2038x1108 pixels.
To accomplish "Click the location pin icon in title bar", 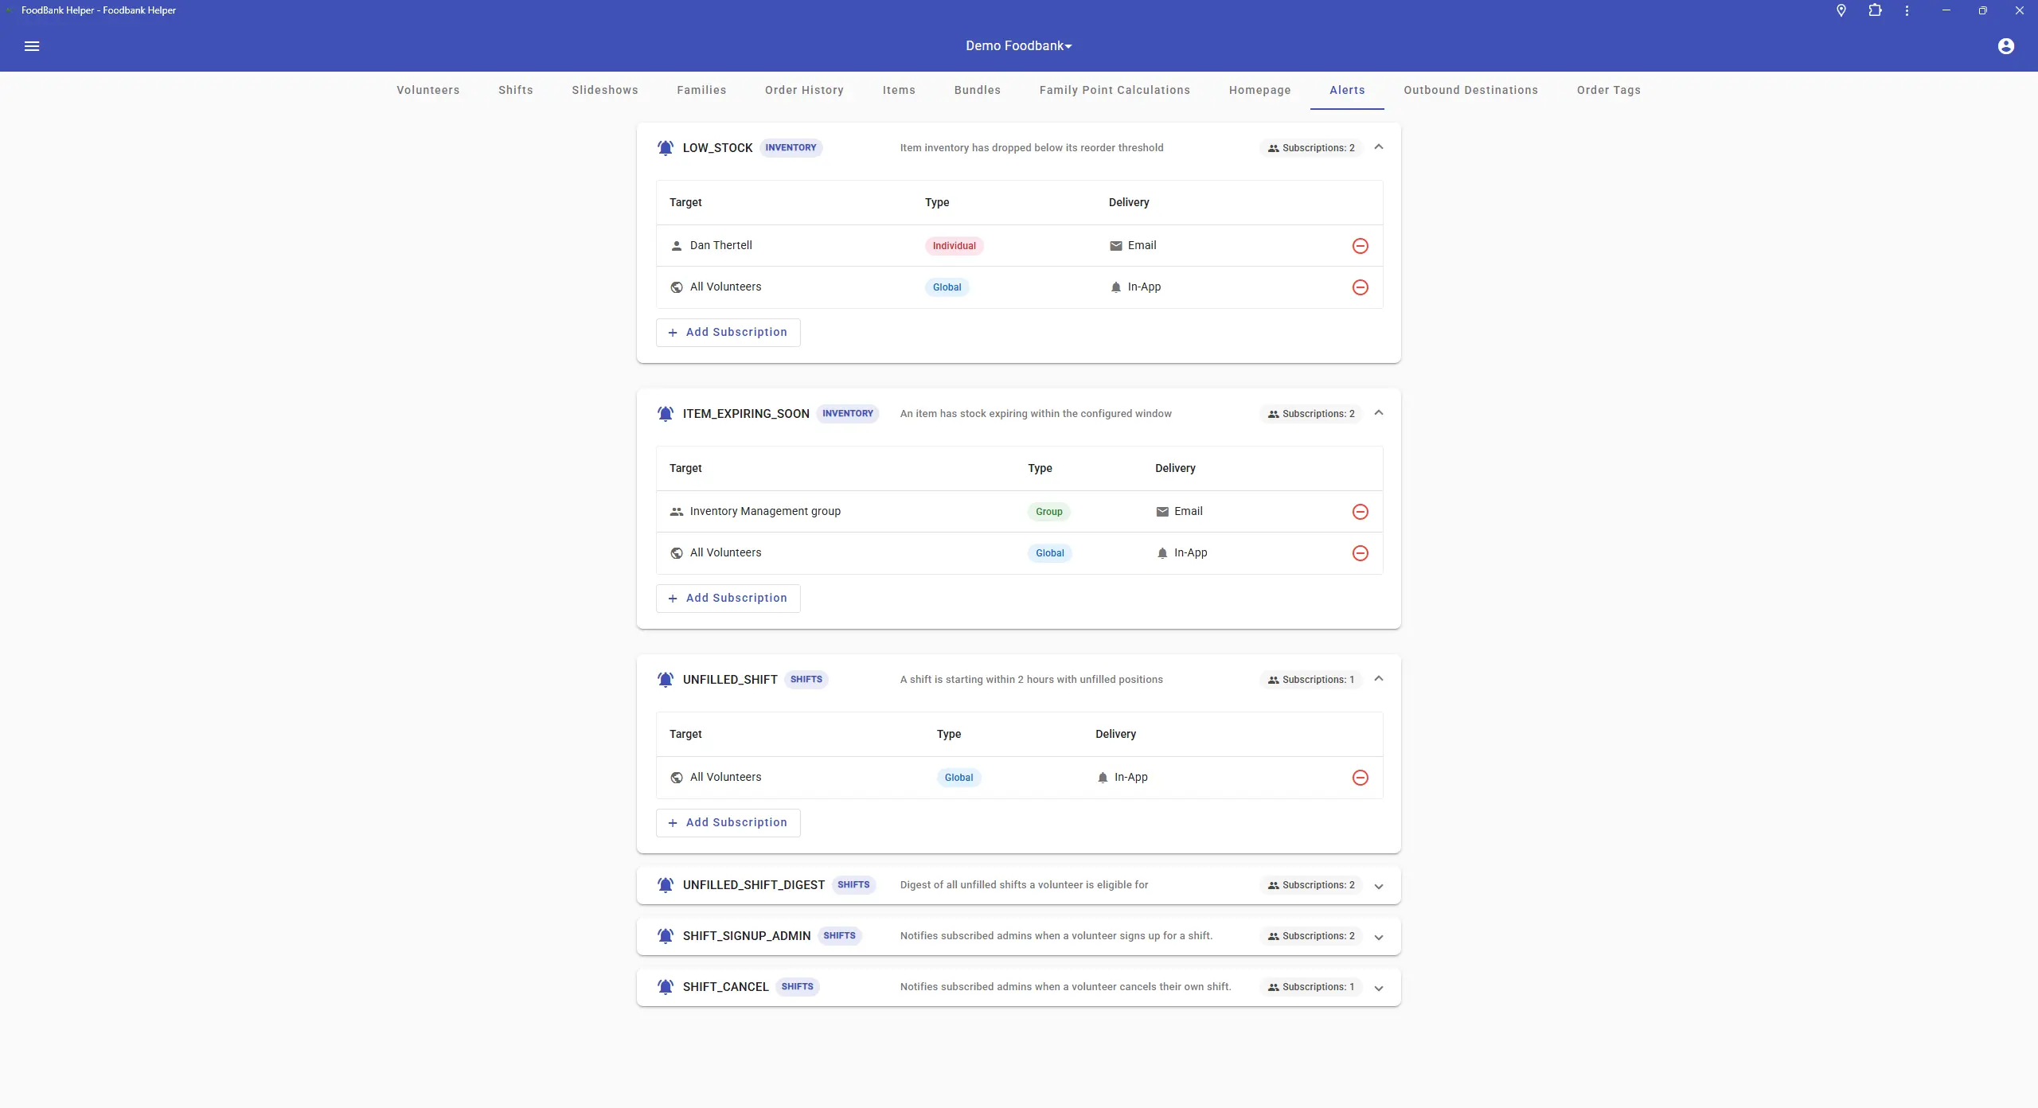I will coord(1841,10).
